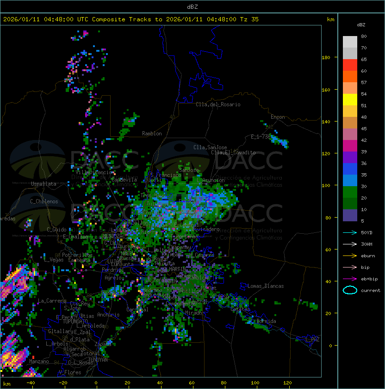
Task: Click the L_Vegas place label
Action: 54,260
